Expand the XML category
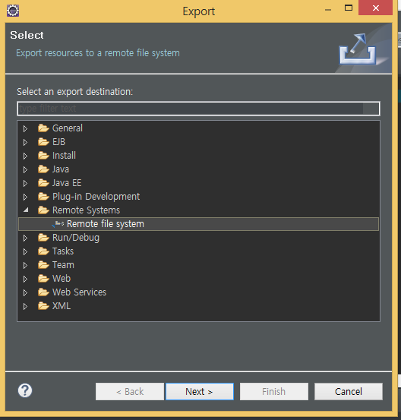Viewport: 401px width, 420px height. [25, 306]
